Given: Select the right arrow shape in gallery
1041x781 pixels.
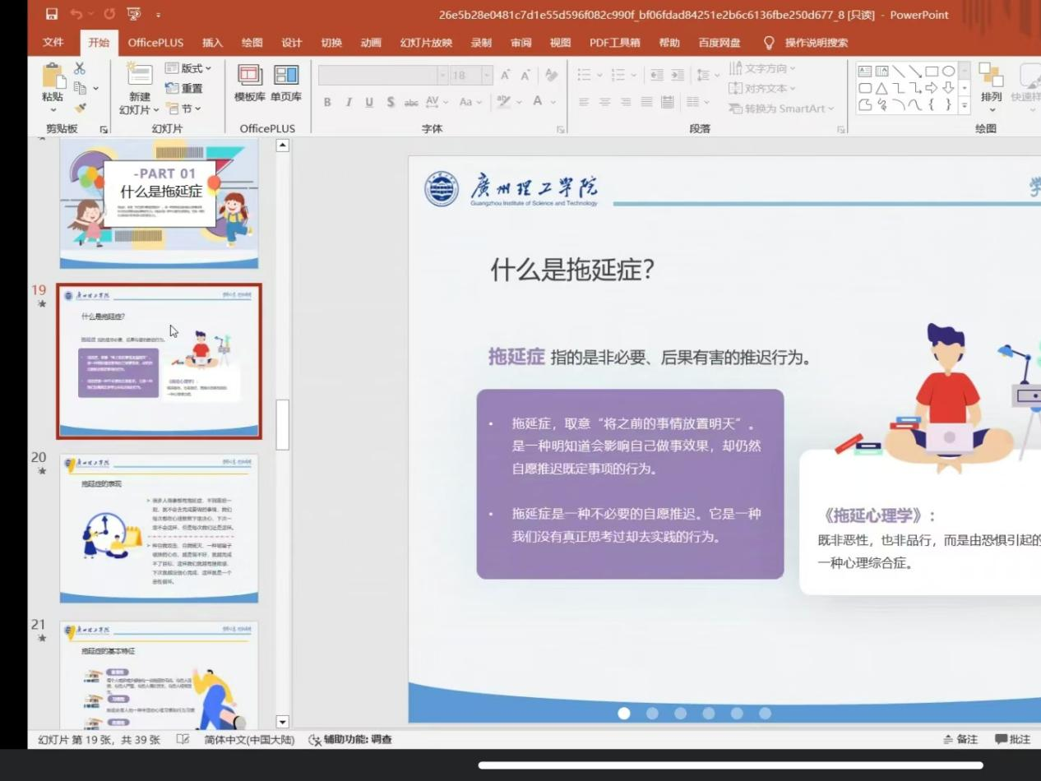Looking at the screenshot, I should click(932, 88).
